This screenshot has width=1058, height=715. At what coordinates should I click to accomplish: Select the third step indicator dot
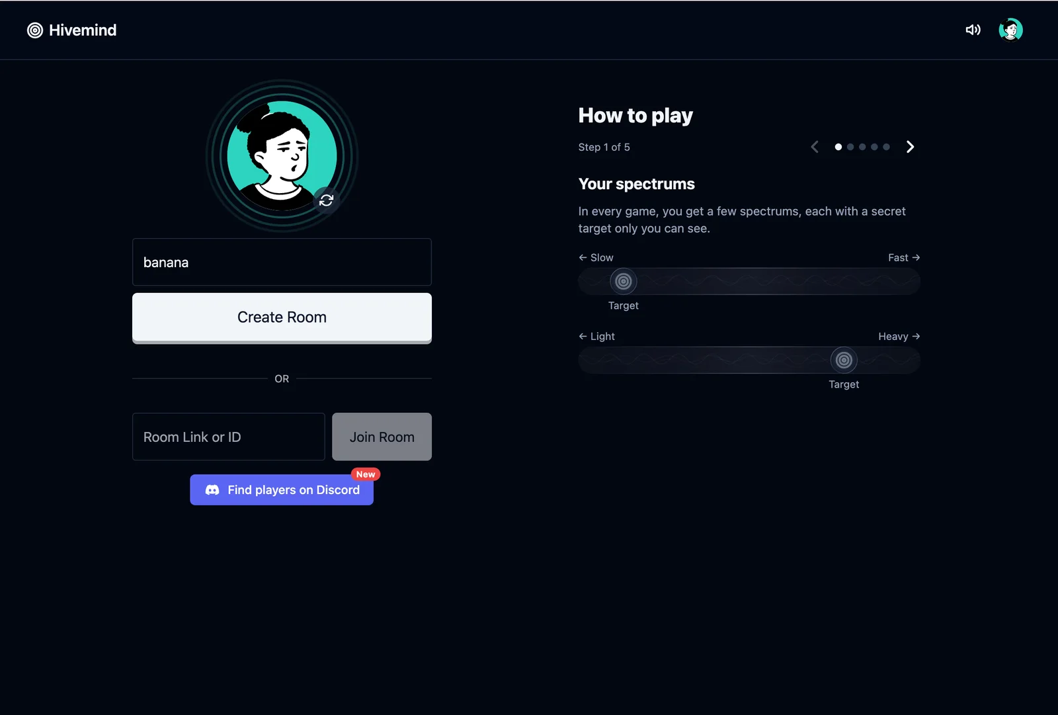(x=862, y=147)
